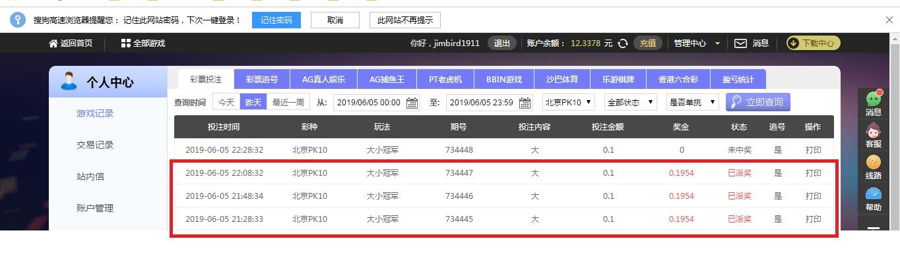Click bet time 2019-06-05 21:48:34

click(x=224, y=196)
